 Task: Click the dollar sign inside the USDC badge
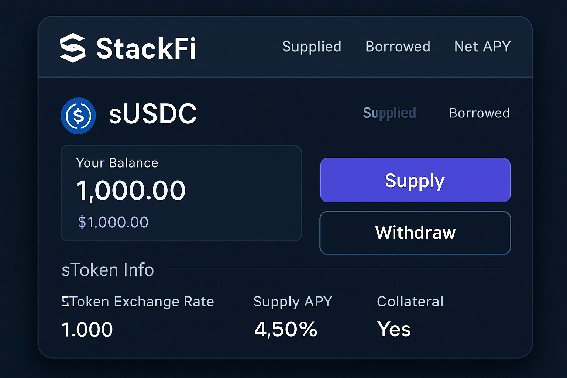click(x=78, y=116)
